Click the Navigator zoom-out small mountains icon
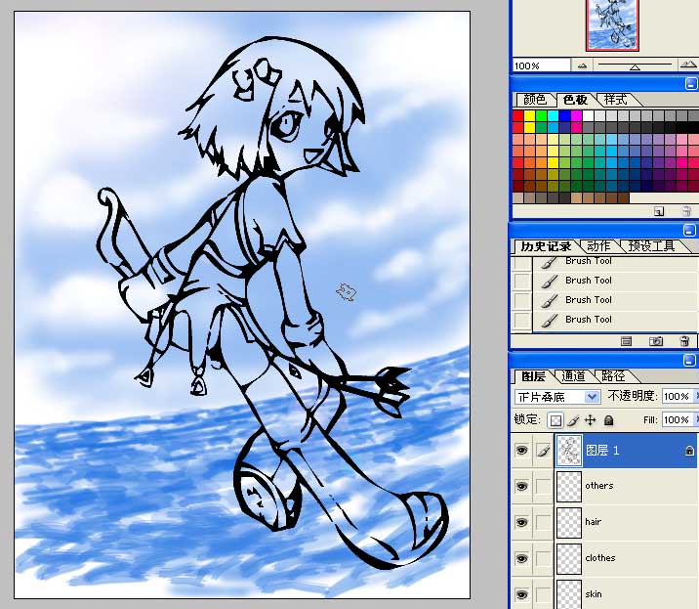Image resolution: width=699 pixels, height=609 pixels. pyautogui.click(x=582, y=65)
